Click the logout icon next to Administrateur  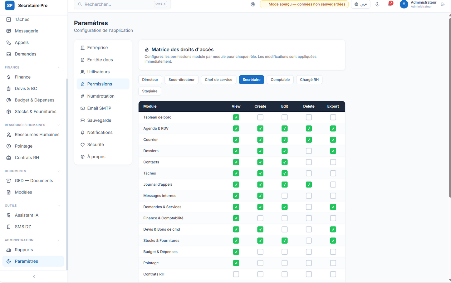pyautogui.click(x=443, y=4)
